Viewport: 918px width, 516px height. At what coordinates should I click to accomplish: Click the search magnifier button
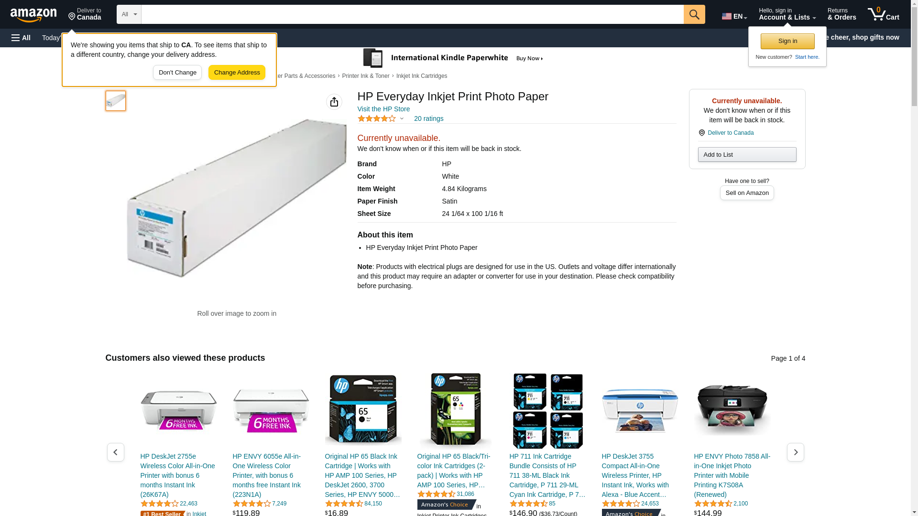tap(694, 14)
